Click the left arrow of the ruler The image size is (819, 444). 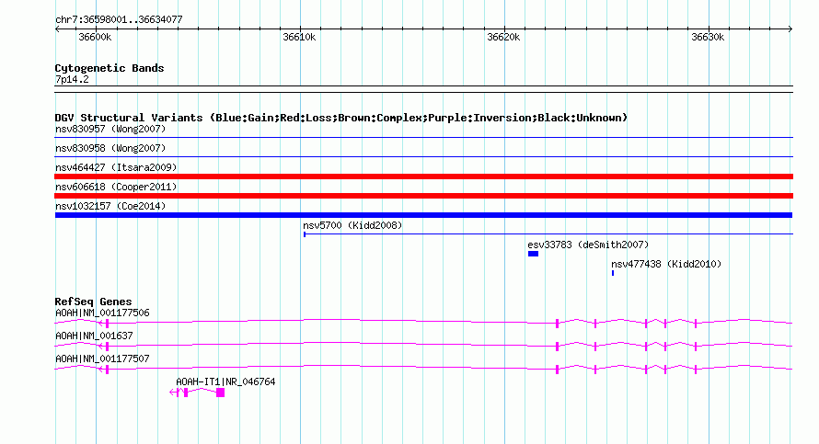click(x=57, y=29)
